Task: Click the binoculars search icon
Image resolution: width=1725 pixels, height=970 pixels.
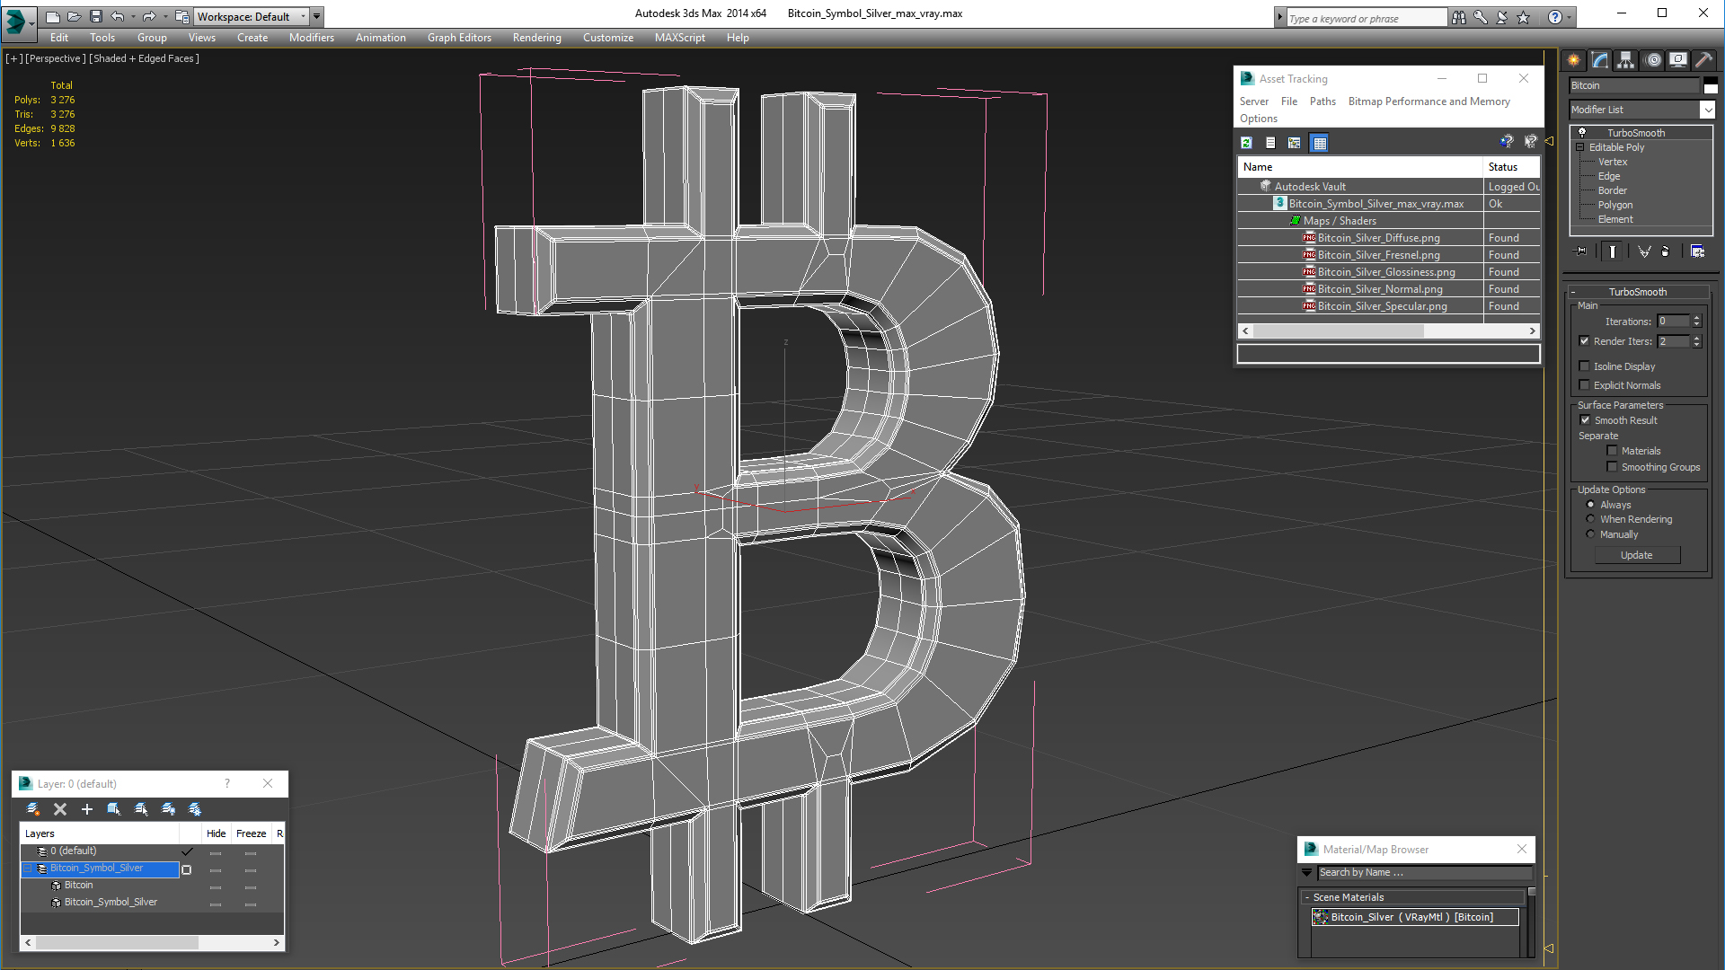Action: coord(1458,17)
